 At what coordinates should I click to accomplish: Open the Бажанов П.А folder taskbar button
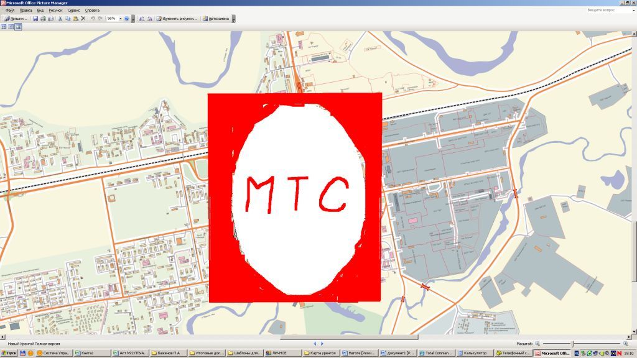(169, 353)
